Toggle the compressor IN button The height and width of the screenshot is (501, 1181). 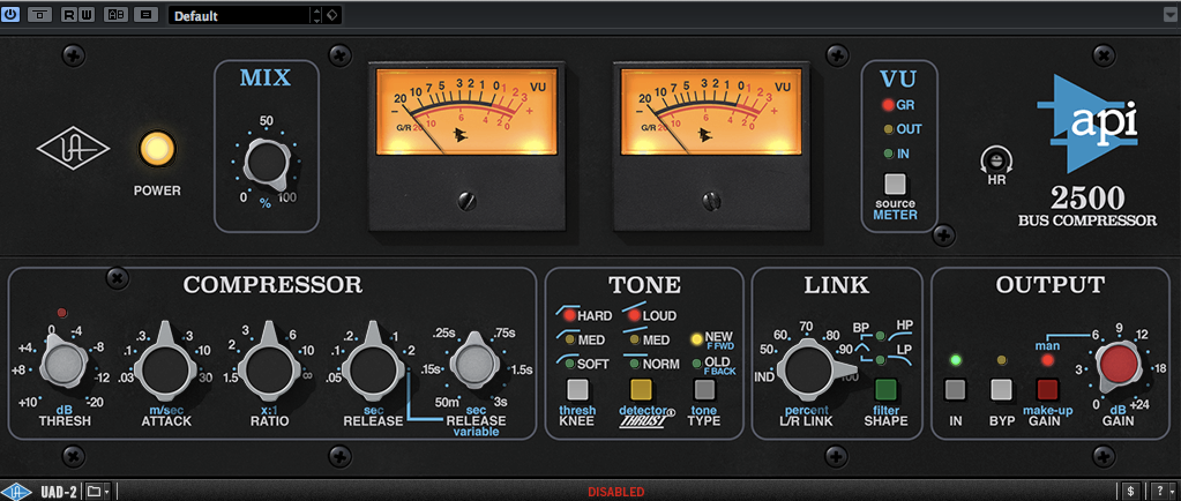[955, 390]
